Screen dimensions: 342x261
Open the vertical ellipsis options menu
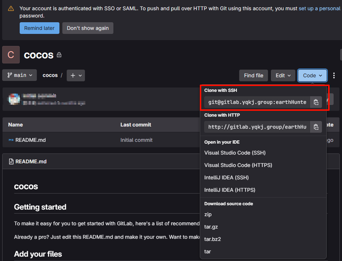(x=334, y=75)
